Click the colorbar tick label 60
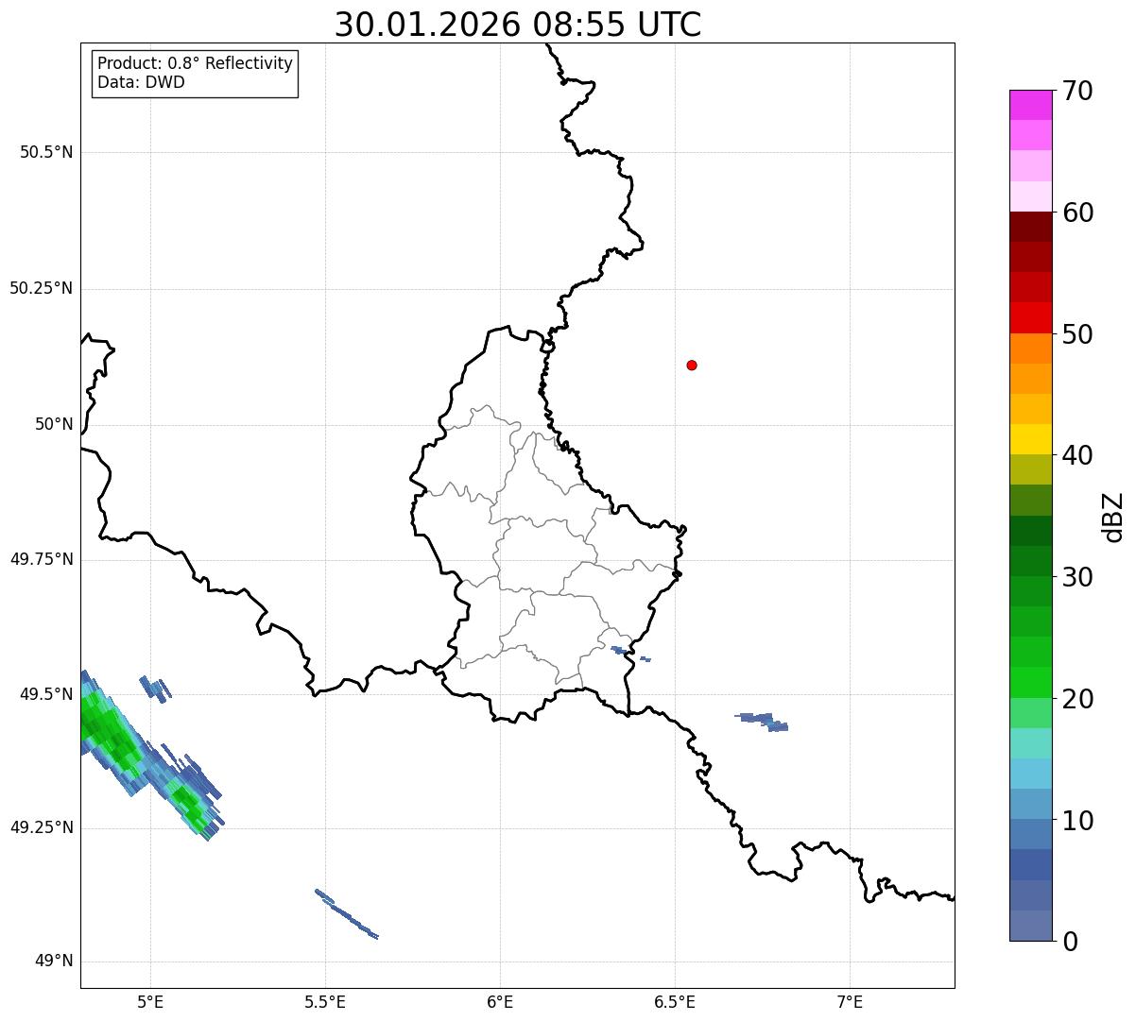 (x=1077, y=213)
